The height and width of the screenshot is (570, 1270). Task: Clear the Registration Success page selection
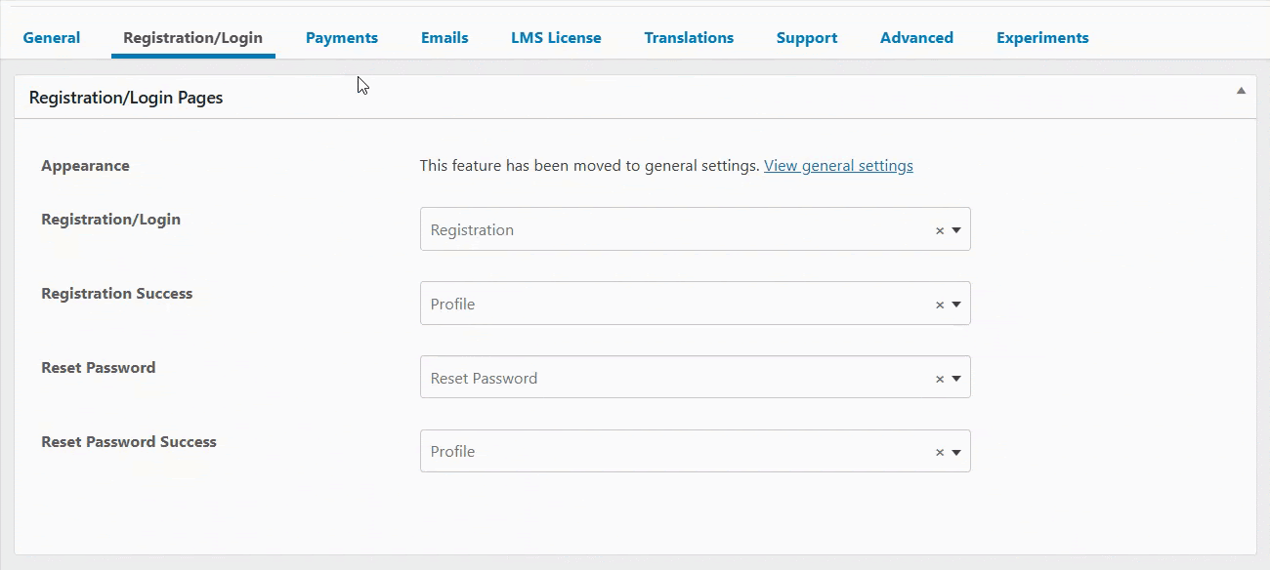(939, 304)
